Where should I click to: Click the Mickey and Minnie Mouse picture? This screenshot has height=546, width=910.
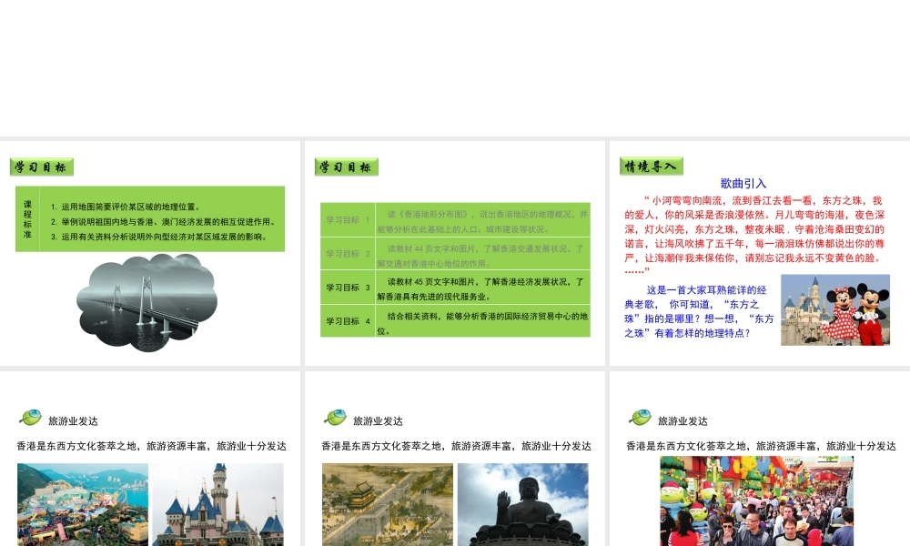click(x=835, y=310)
